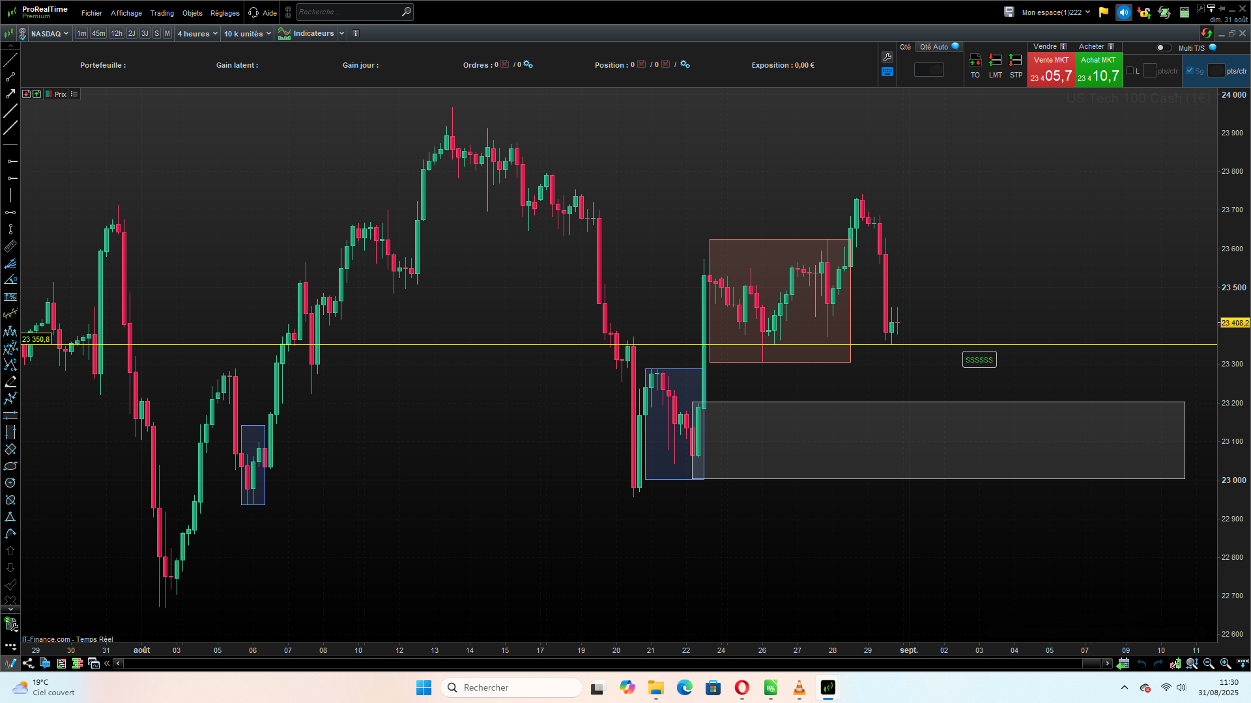Open the wrench settings icon in order panel

coord(887,57)
